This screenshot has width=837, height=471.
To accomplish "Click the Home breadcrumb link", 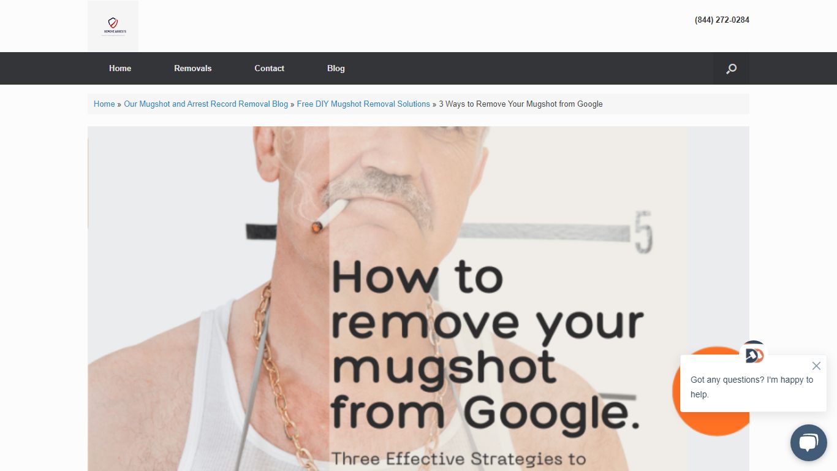I will click(104, 104).
